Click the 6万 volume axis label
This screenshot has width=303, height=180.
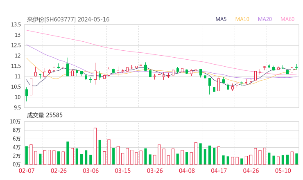[x=16, y=139]
